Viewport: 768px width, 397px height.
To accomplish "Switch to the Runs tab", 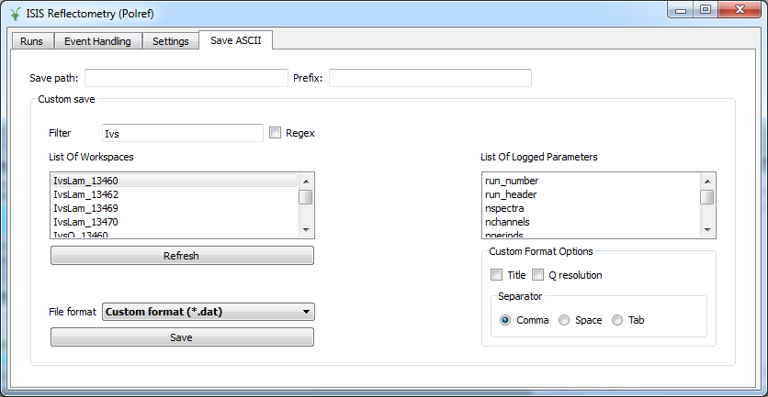I will tap(31, 41).
